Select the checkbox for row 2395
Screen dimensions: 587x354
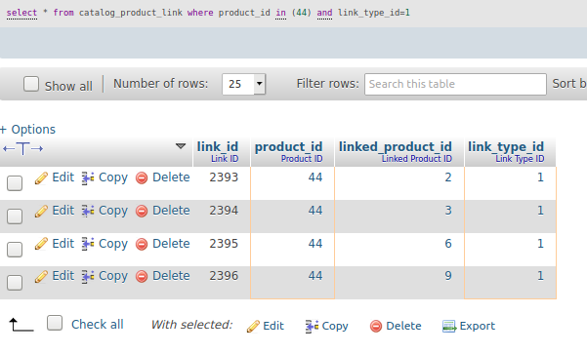[15, 250]
